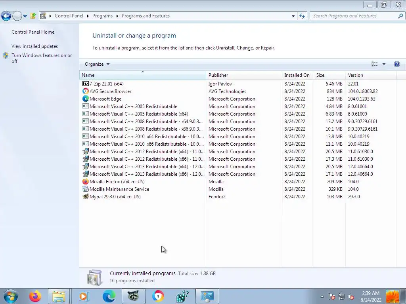The image size is (406, 304).
Task: Click the Microsoft Edge icon in program list
Action: tap(86, 99)
